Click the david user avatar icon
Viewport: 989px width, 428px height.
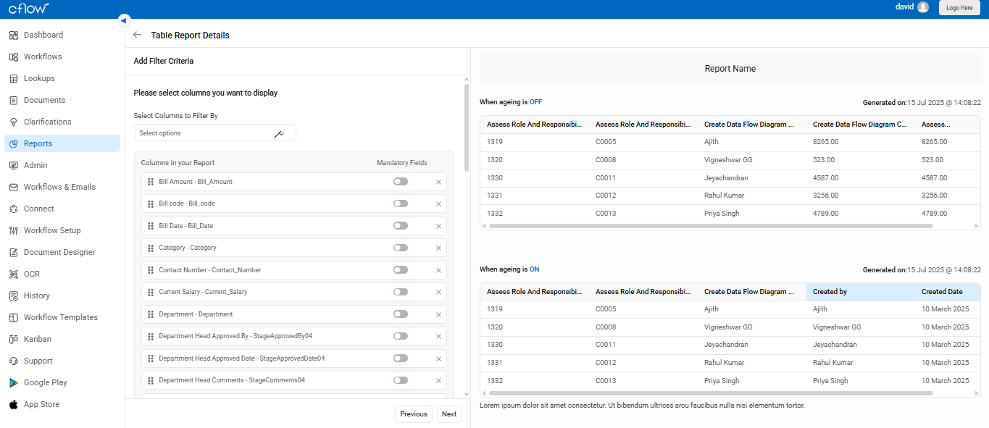(x=923, y=7)
